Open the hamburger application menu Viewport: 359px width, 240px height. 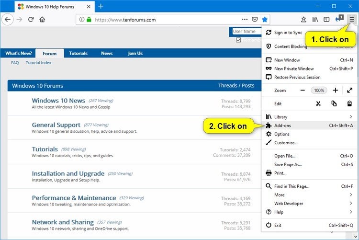(352, 20)
